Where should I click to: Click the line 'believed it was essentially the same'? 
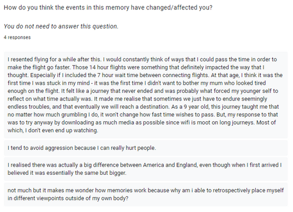67,173
